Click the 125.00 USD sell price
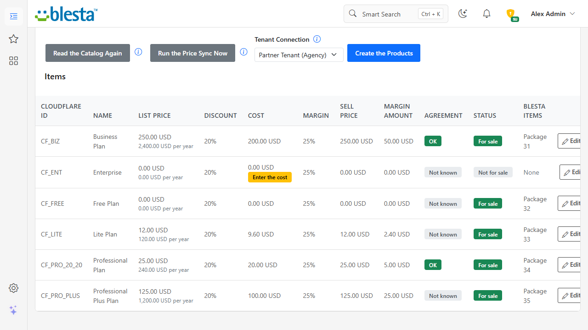588x330 pixels. [x=357, y=296]
